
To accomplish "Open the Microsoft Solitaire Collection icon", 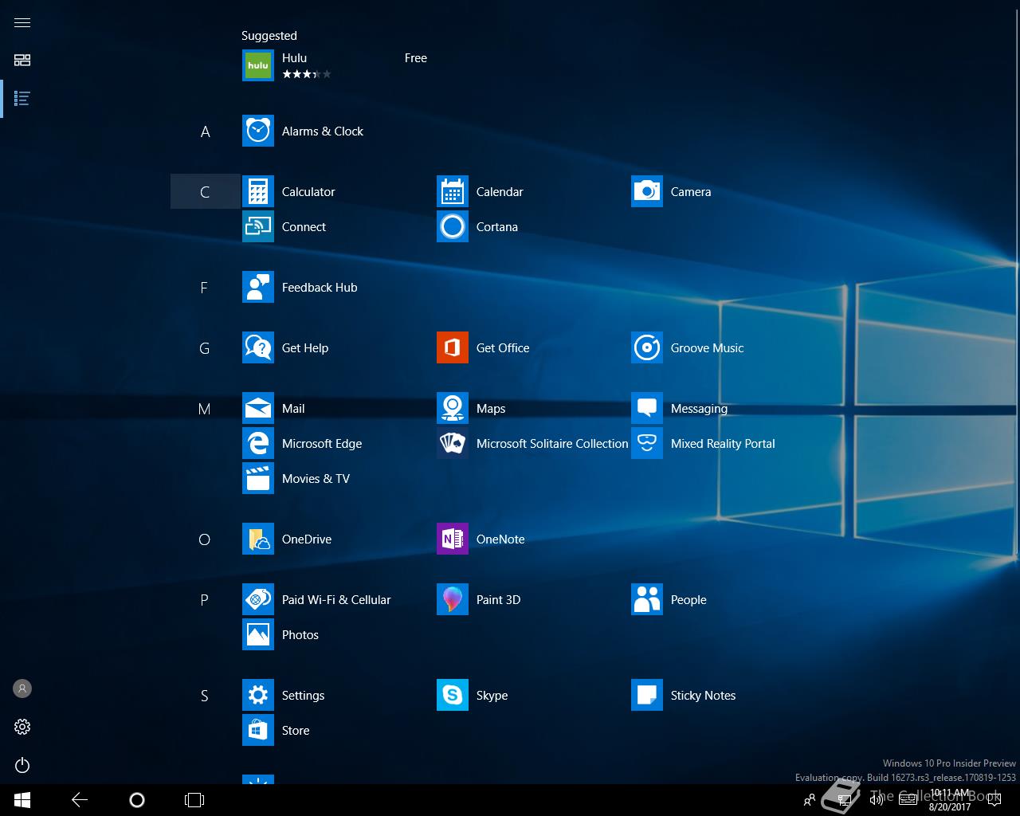I will click(x=453, y=443).
